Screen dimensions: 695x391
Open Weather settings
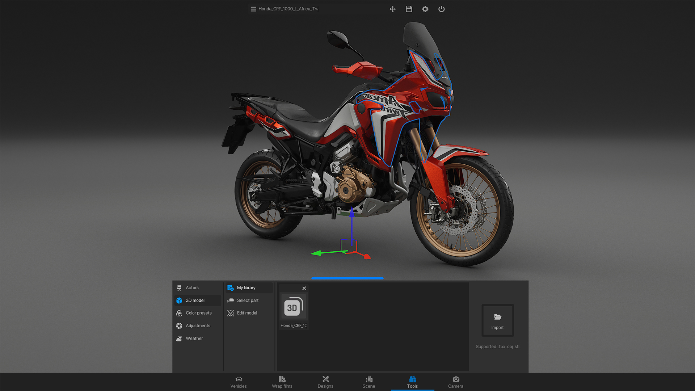click(194, 339)
